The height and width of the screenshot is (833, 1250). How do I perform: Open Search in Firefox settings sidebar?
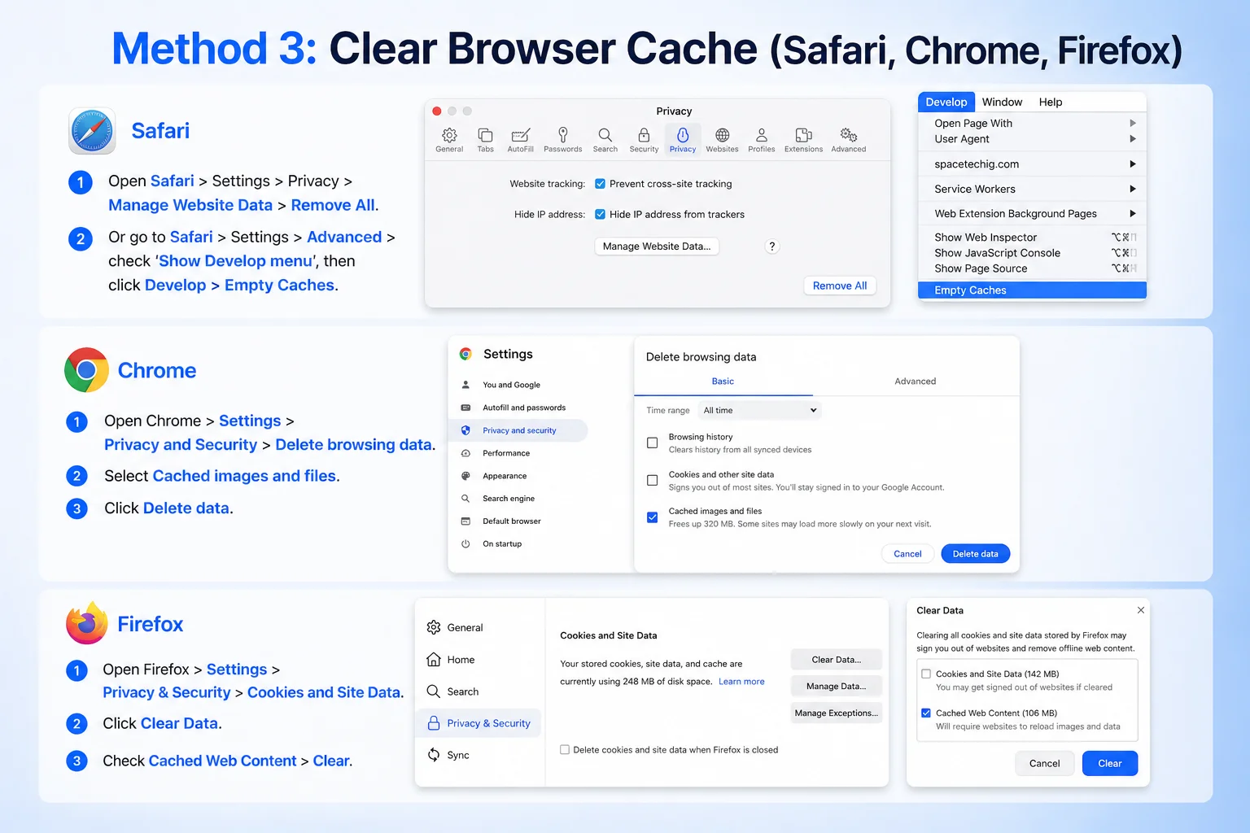click(x=453, y=691)
